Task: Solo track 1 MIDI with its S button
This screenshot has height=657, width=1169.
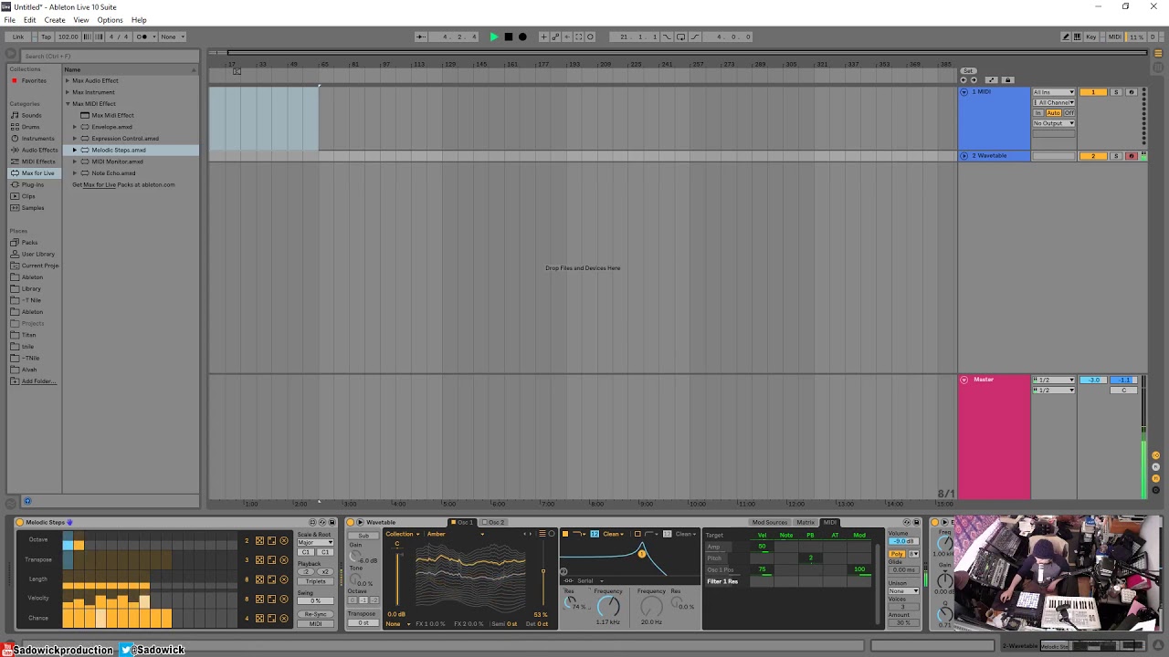Action: pos(1115,92)
